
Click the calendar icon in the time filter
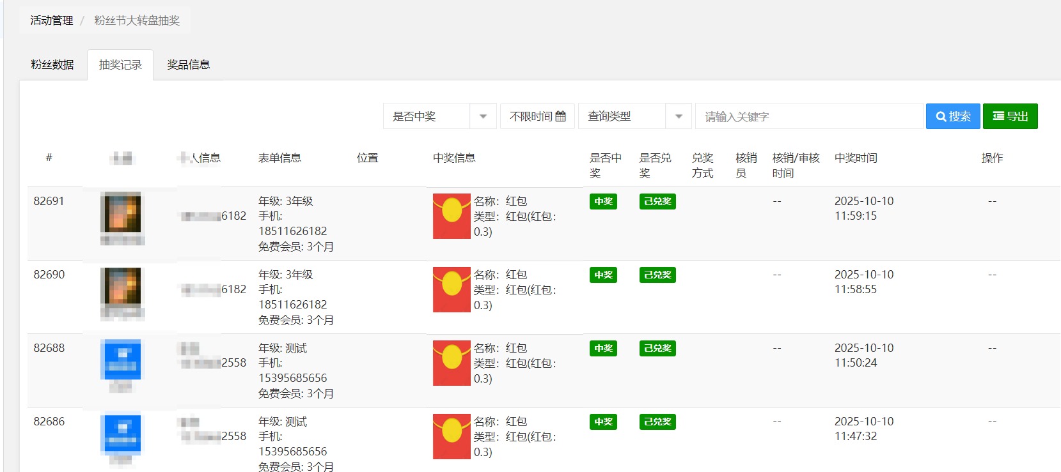click(x=561, y=116)
